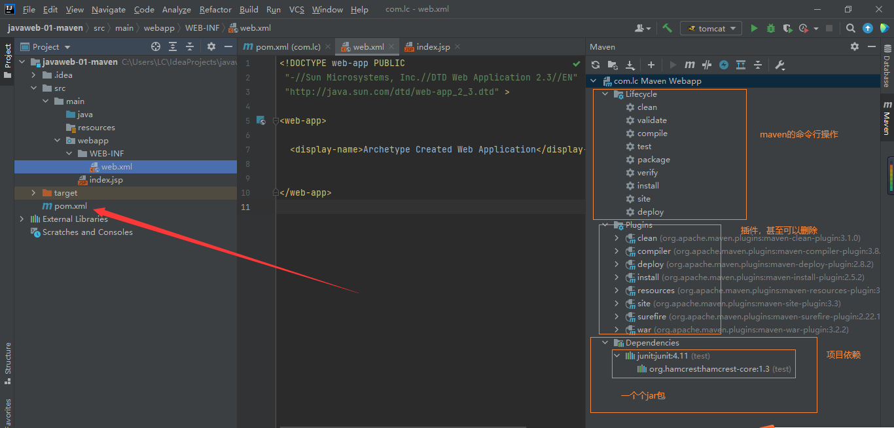Toggle Maven offline mode icon

pos(724,65)
